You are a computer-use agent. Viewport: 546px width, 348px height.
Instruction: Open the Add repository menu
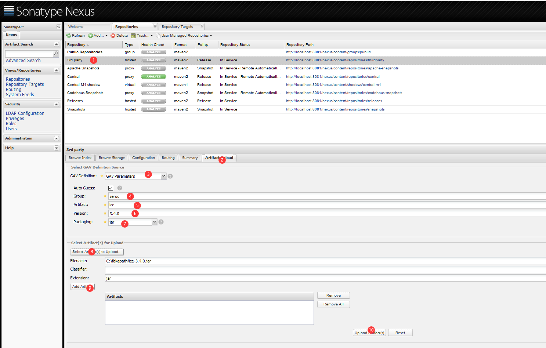coord(98,36)
